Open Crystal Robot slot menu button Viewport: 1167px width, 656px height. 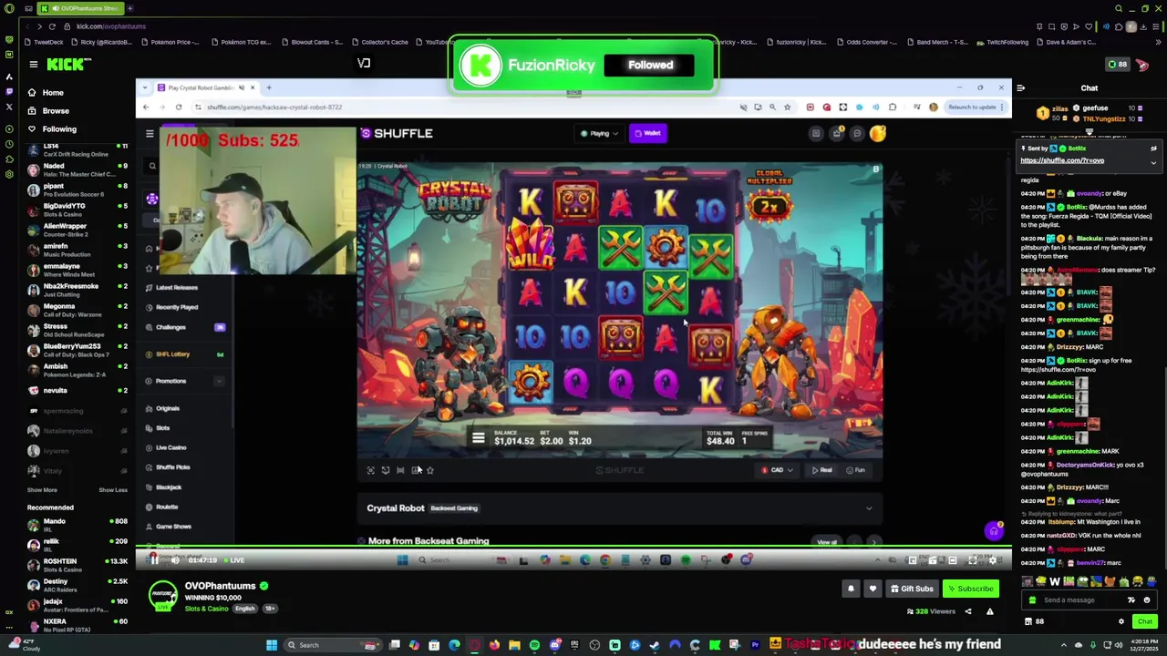tap(478, 438)
